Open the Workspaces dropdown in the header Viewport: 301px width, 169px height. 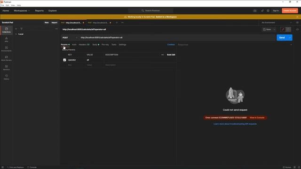coord(22,11)
